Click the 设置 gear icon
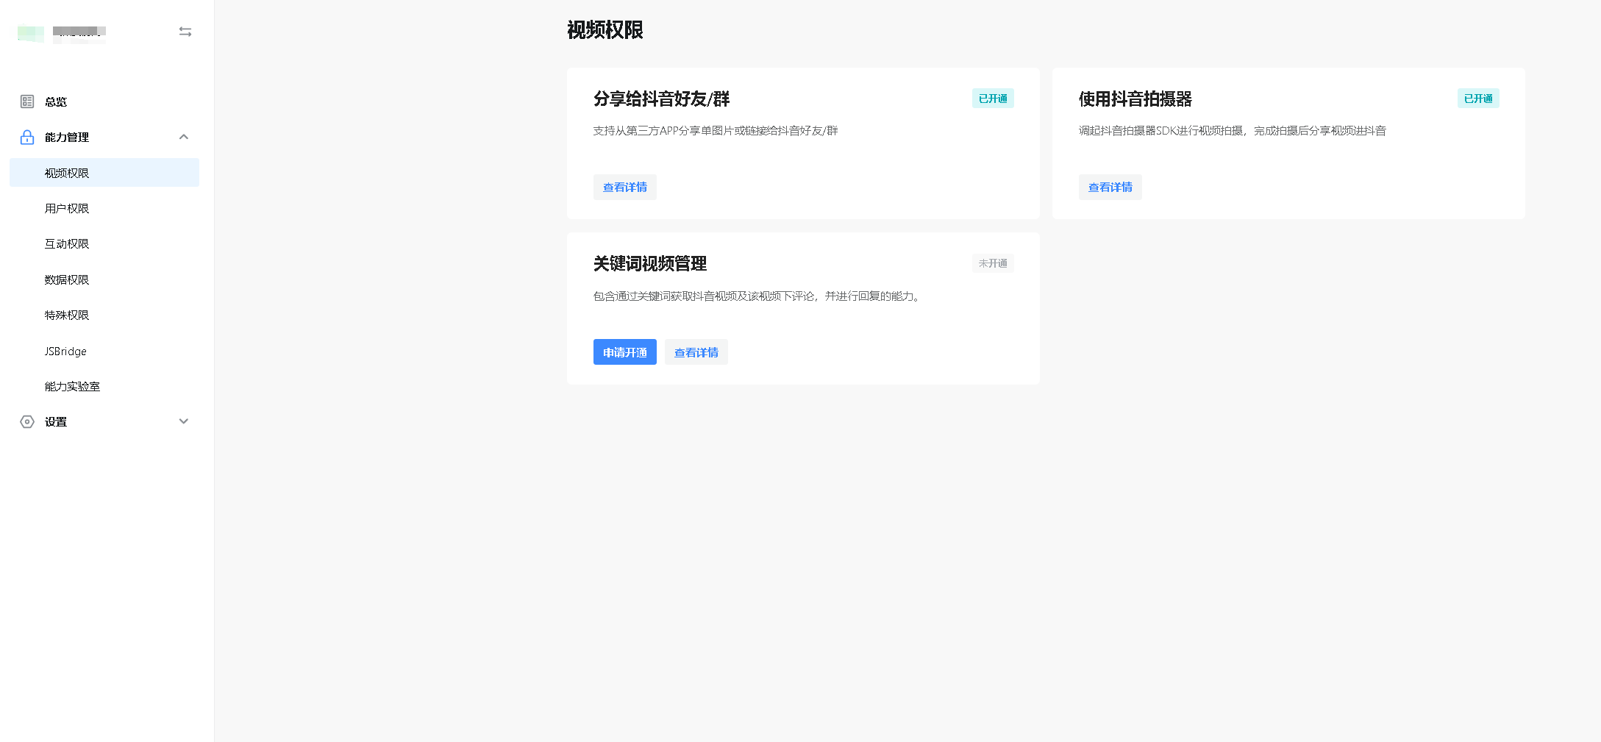The height and width of the screenshot is (742, 1601). pyautogui.click(x=27, y=421)
